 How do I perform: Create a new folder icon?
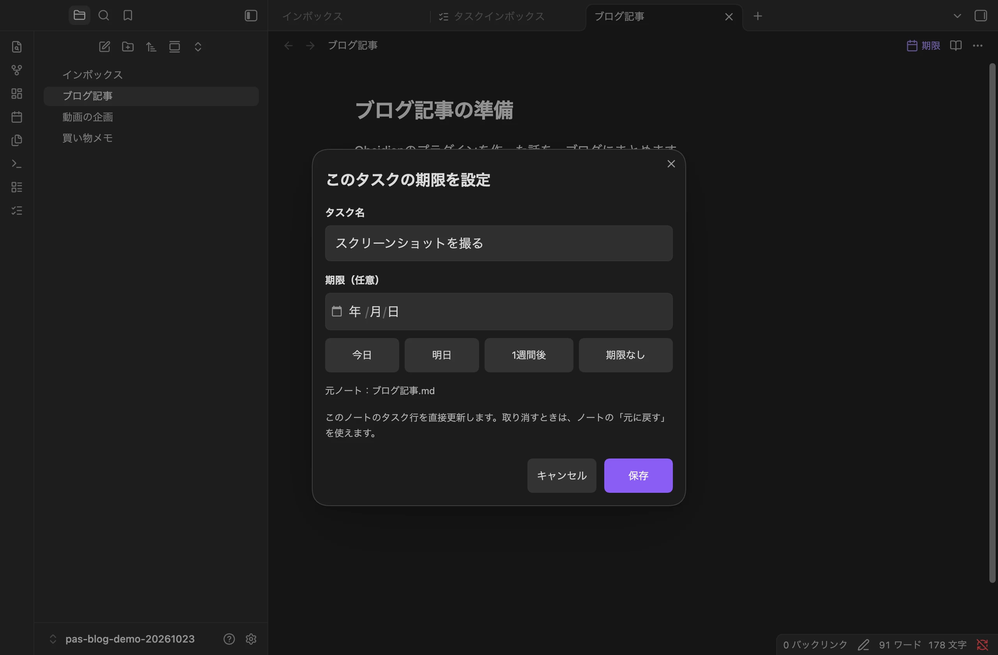[128, 46]
